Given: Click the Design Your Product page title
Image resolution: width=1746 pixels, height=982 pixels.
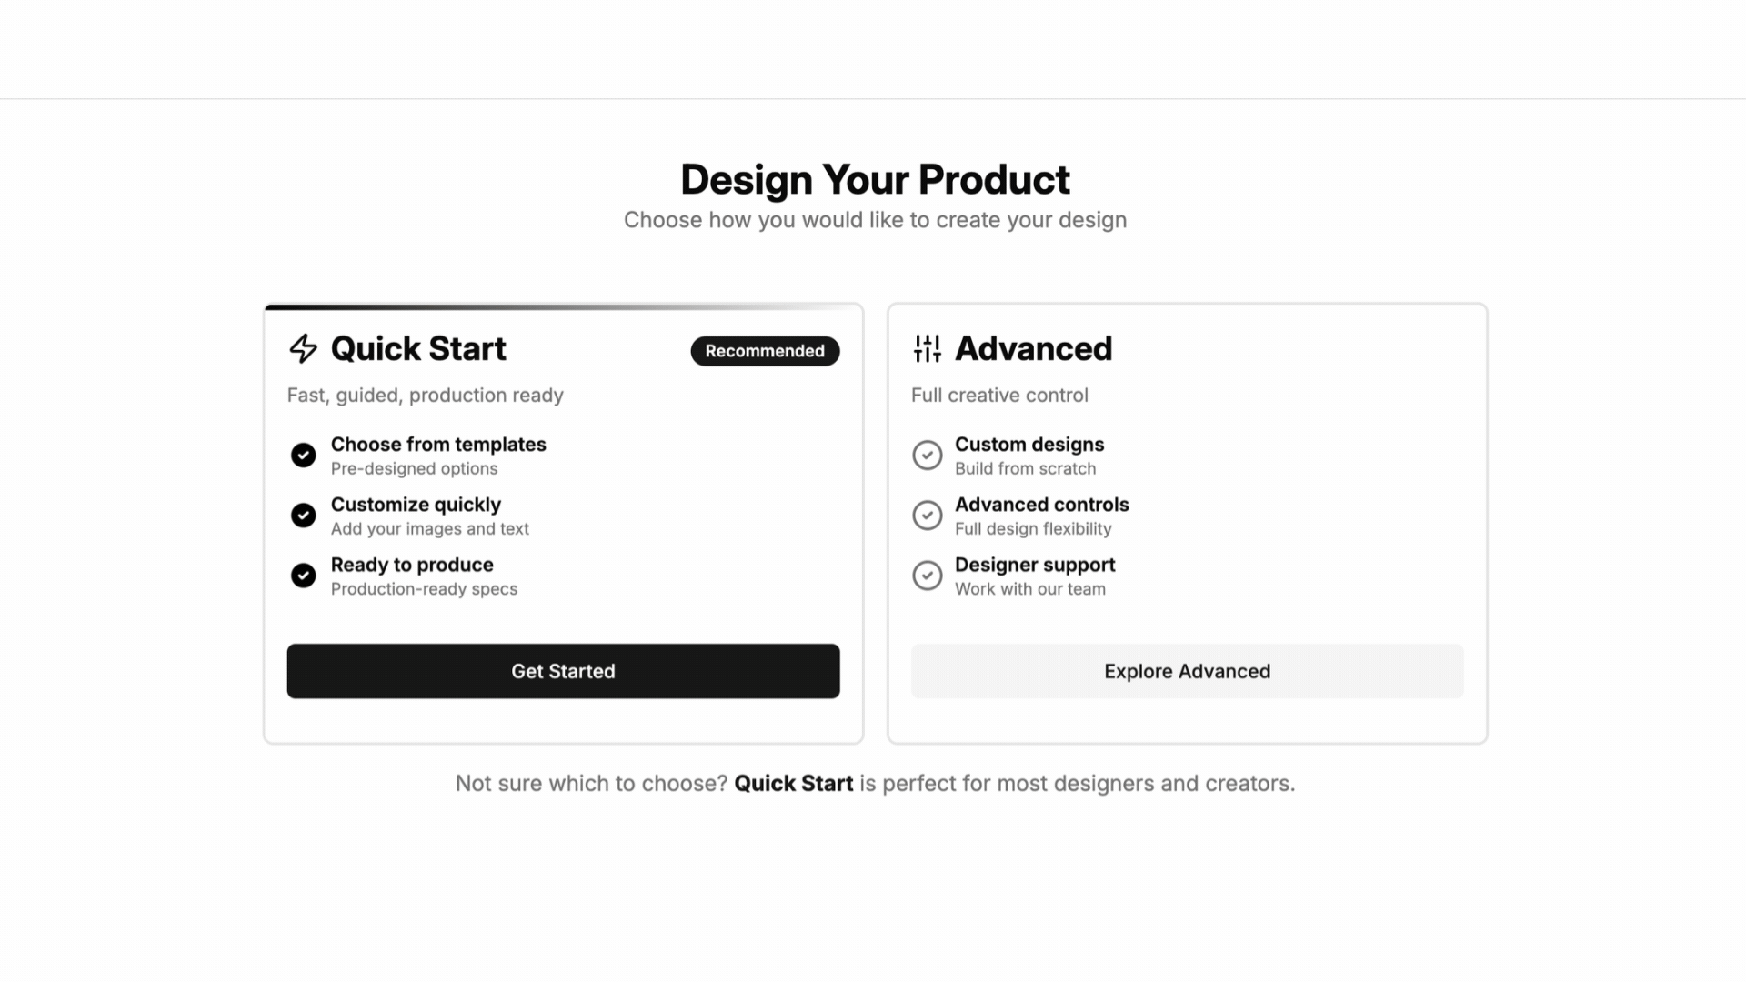Looking at the screenshot, I should pyautogui.click(x=875, y=180).
